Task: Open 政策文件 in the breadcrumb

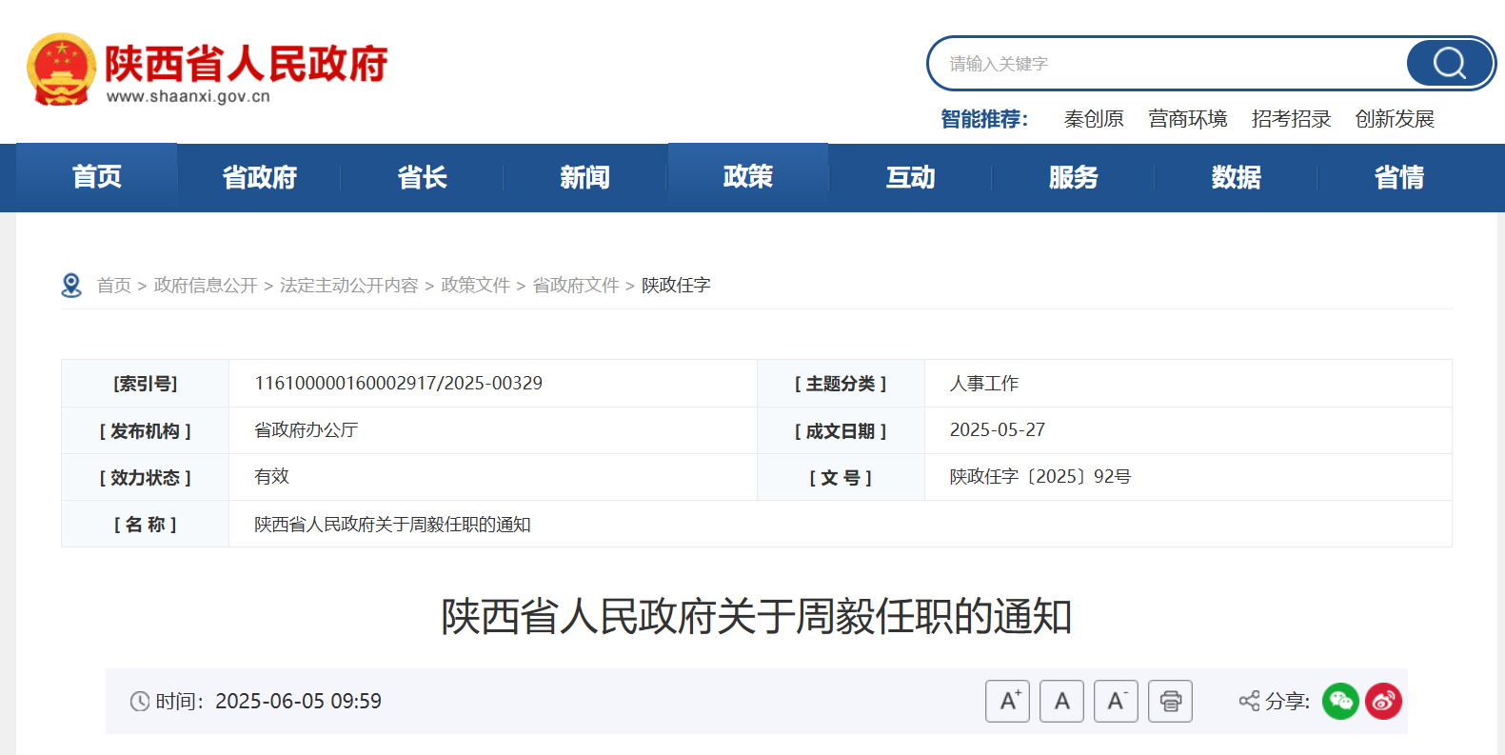Action: click(x=475, y=286)
